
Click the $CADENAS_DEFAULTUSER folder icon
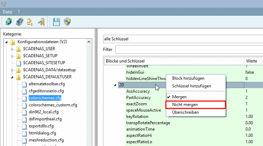point(19,77)
